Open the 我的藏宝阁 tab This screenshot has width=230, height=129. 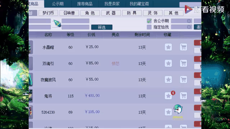139,4
